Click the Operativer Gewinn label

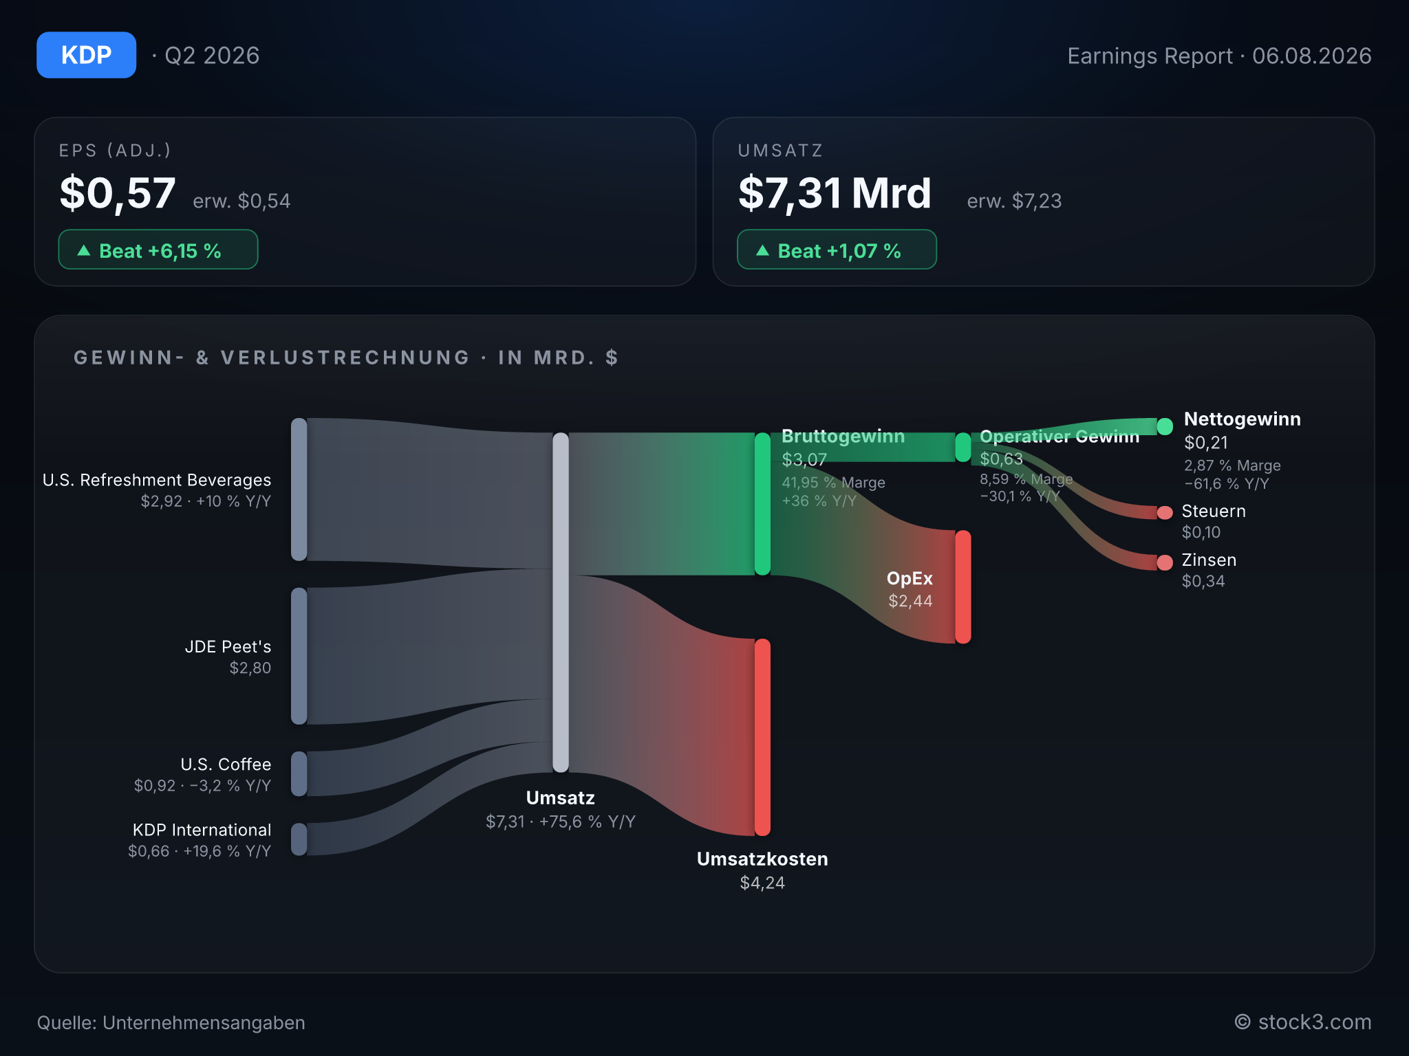click(x=1060, y=437)
